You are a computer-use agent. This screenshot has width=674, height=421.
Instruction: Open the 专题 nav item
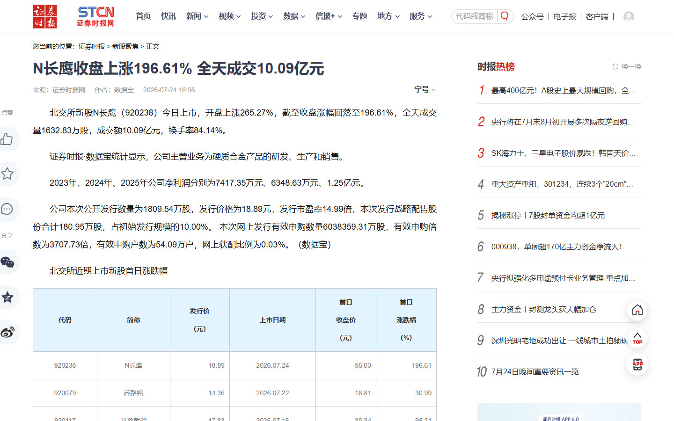point(359,16)
